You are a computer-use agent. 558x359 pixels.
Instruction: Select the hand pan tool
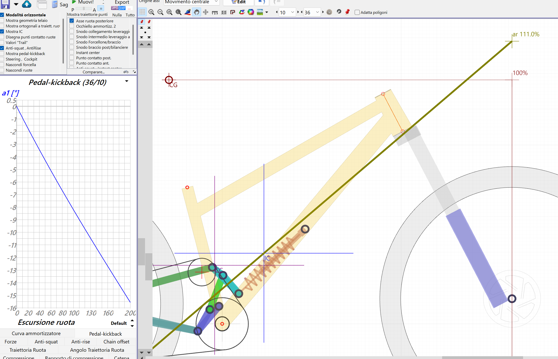(197, 12)
